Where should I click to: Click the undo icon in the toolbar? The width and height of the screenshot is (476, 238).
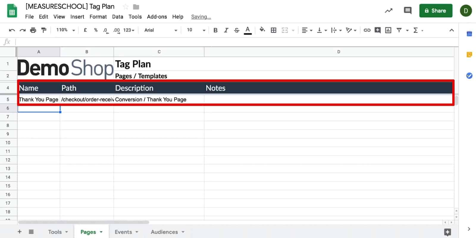click(12, 30)
